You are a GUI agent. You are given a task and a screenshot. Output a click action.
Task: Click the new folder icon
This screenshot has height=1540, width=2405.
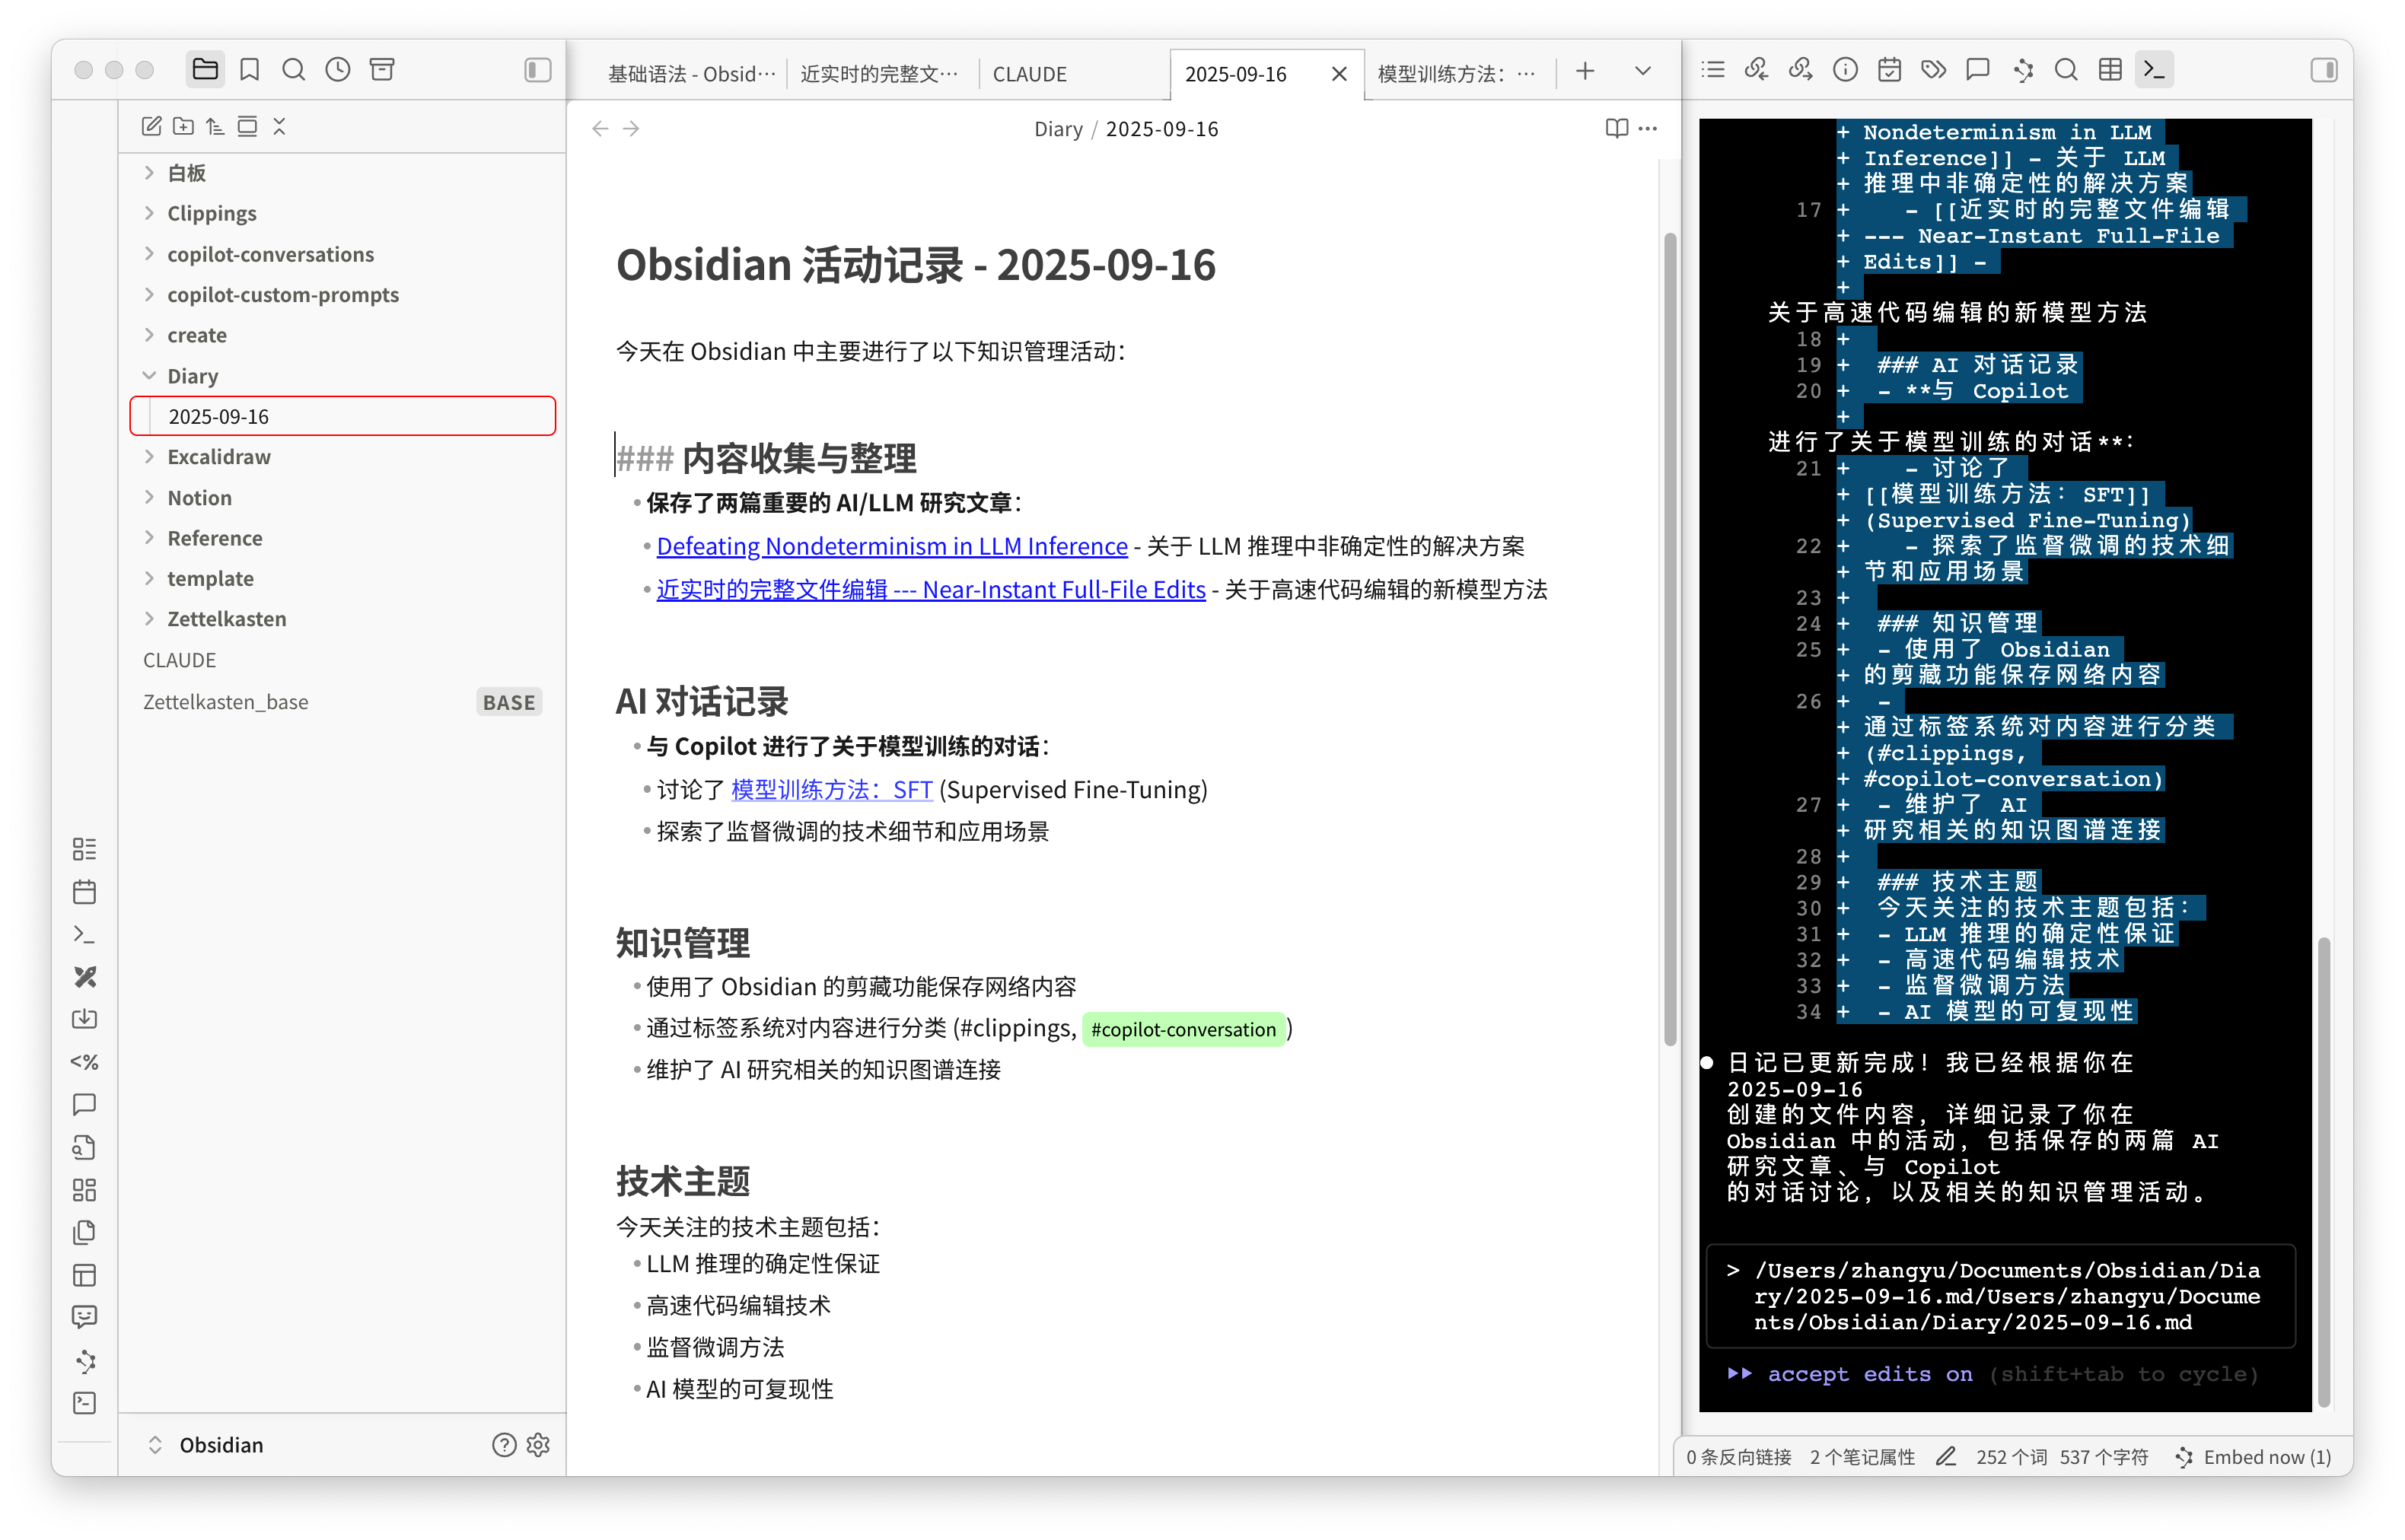point(183,126)
